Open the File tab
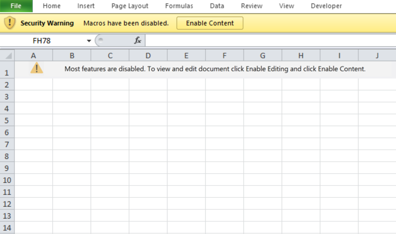This screenshot has width=396, height=234. (16, 6)
